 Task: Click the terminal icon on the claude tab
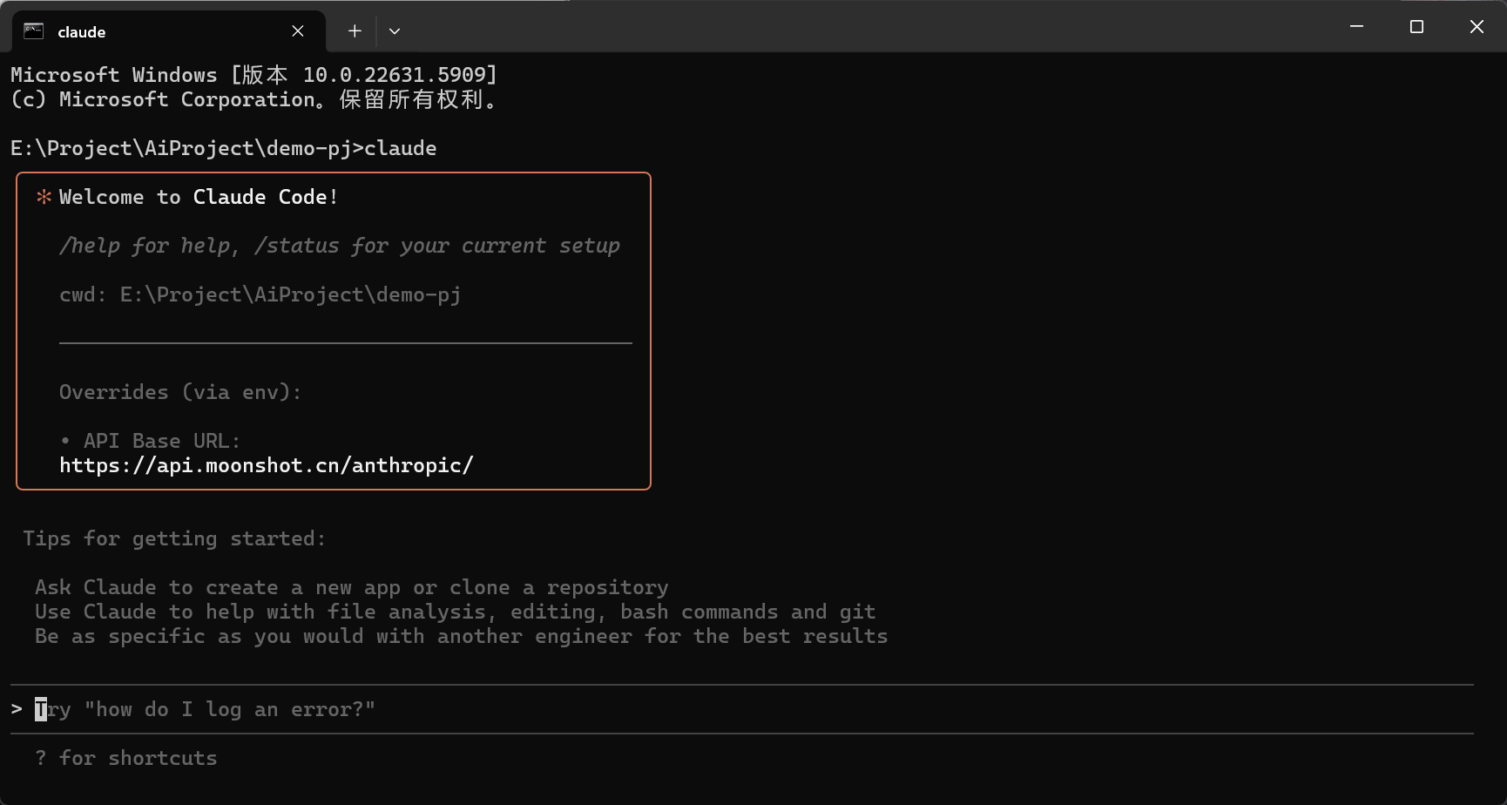(x=33, y=31)
